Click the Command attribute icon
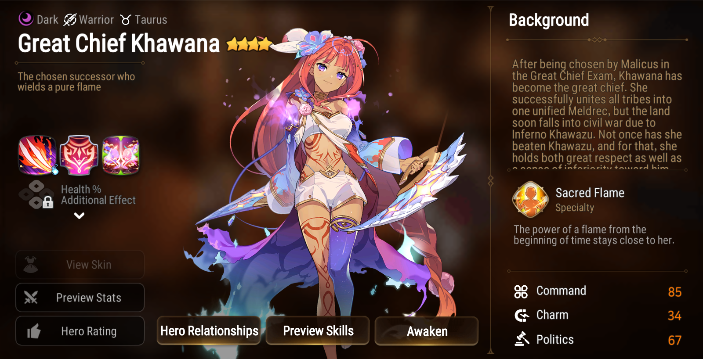Viewport: 703px width, 359px height. click(x=521, y=291)
